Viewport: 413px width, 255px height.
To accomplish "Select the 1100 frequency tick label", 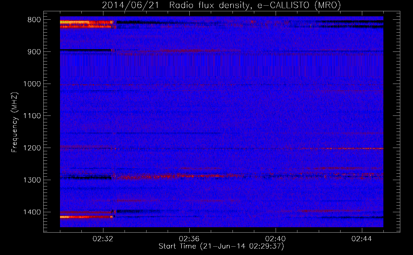I will [32, 116].
